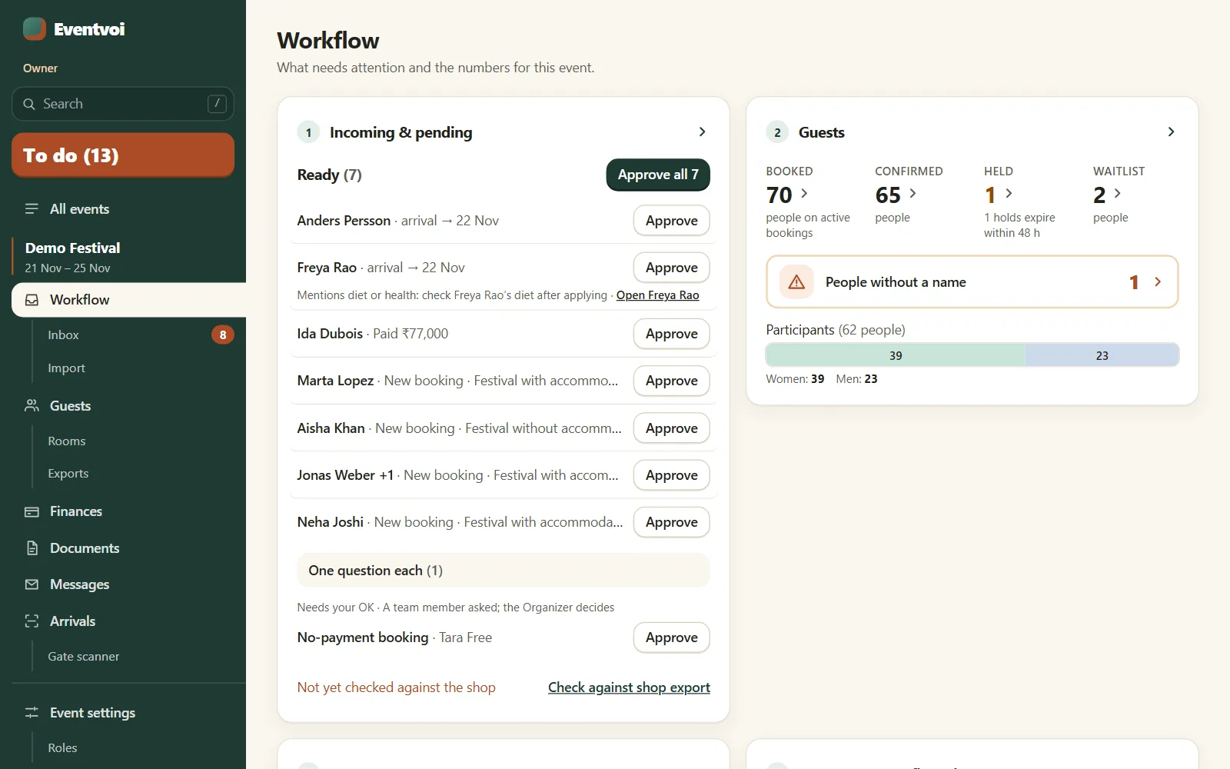1230x769 pixels.
Task: Click the green Women 39 bar segment
Action: point(896,355)
